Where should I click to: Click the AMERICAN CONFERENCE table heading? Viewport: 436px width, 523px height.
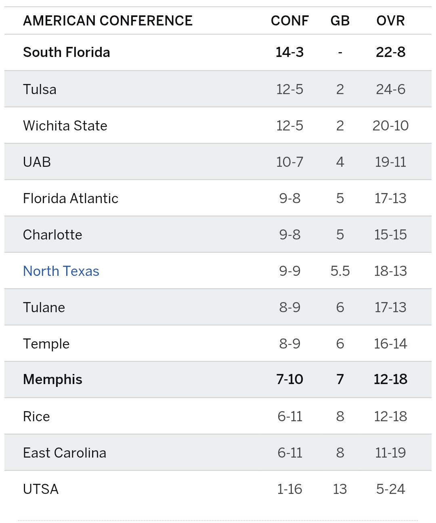tap(108, 21)
